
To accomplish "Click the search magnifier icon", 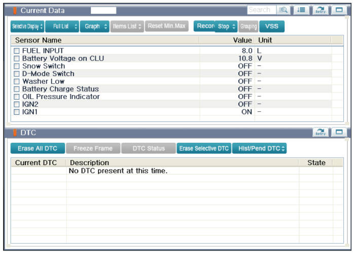I will tap(283, 10).
